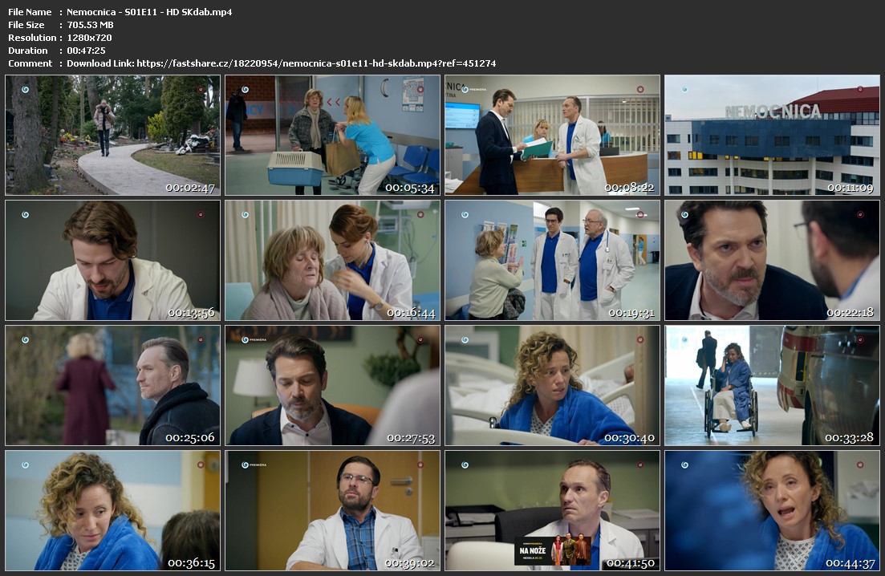The image size is (885, 576).
Task: Select the close-up thumbnail at 00:22:18
Action: coord(772,260)
